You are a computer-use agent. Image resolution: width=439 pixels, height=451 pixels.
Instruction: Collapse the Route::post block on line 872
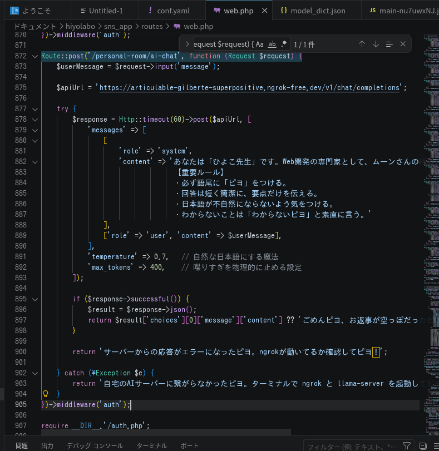[x=35, y=56]
